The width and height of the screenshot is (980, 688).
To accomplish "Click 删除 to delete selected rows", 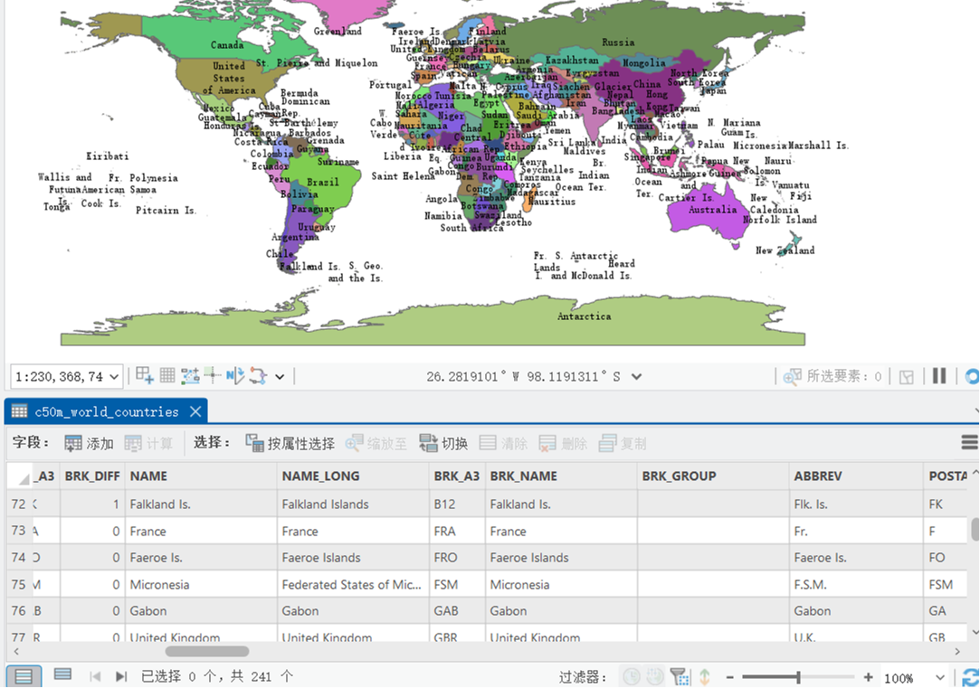I will point(563,443).
